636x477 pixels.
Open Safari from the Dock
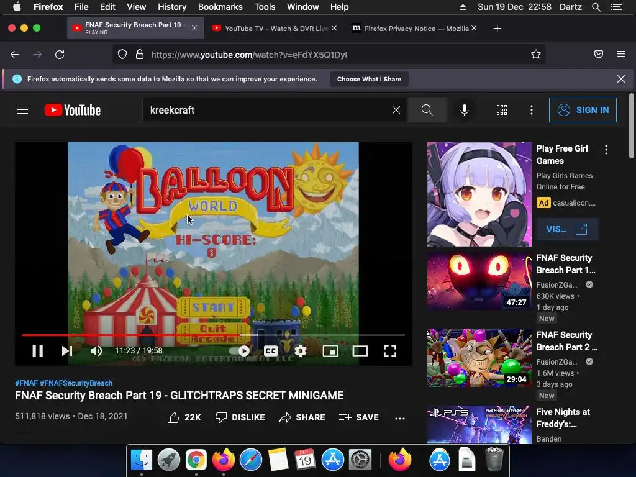tap(251, 460)
